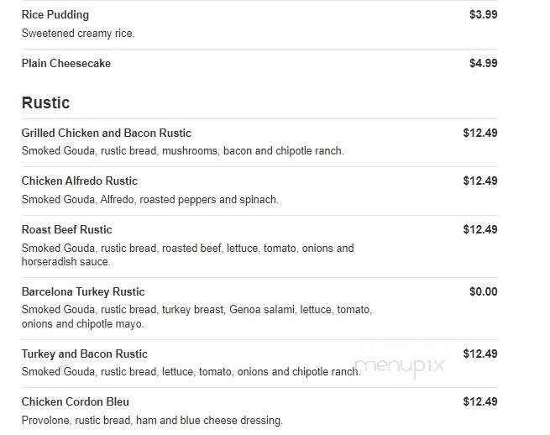Click the Sweetened creamy rice description
This screenshot has width=550, height=435.
click(78, 34)
